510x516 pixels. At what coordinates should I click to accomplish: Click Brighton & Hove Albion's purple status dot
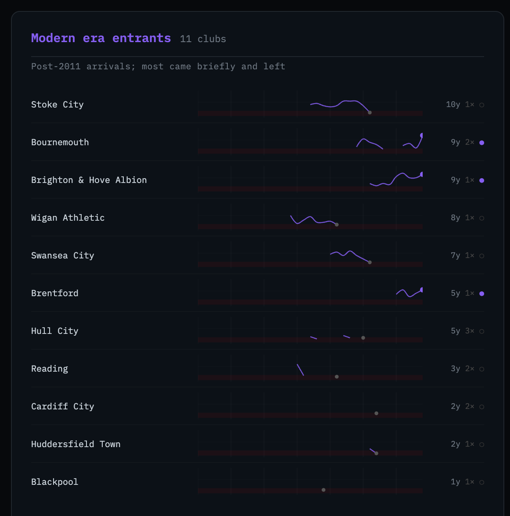pyautogui.click(x=481, y=180)
